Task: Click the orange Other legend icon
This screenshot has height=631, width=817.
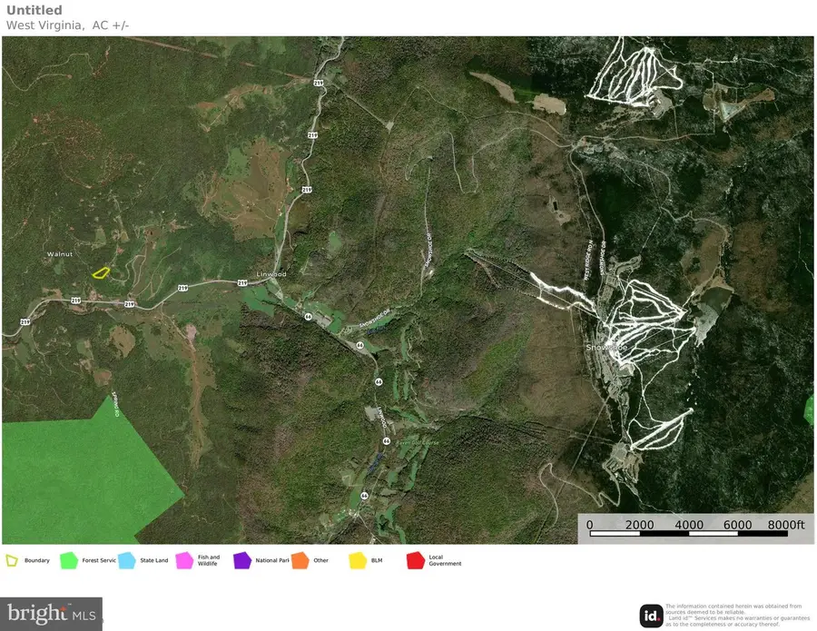Action: point(300,560)
